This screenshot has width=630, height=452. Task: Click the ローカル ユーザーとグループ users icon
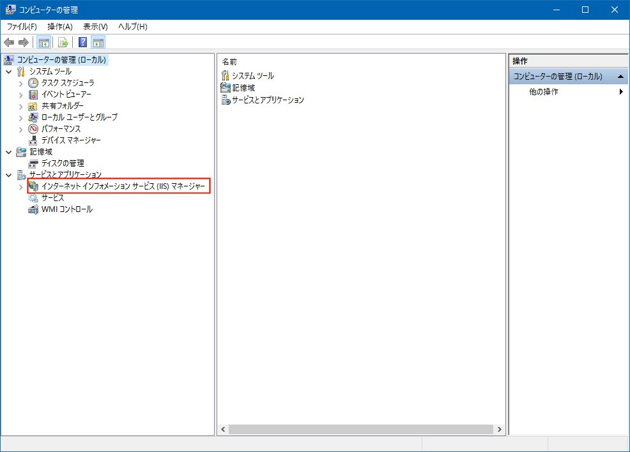coord(33,117)
